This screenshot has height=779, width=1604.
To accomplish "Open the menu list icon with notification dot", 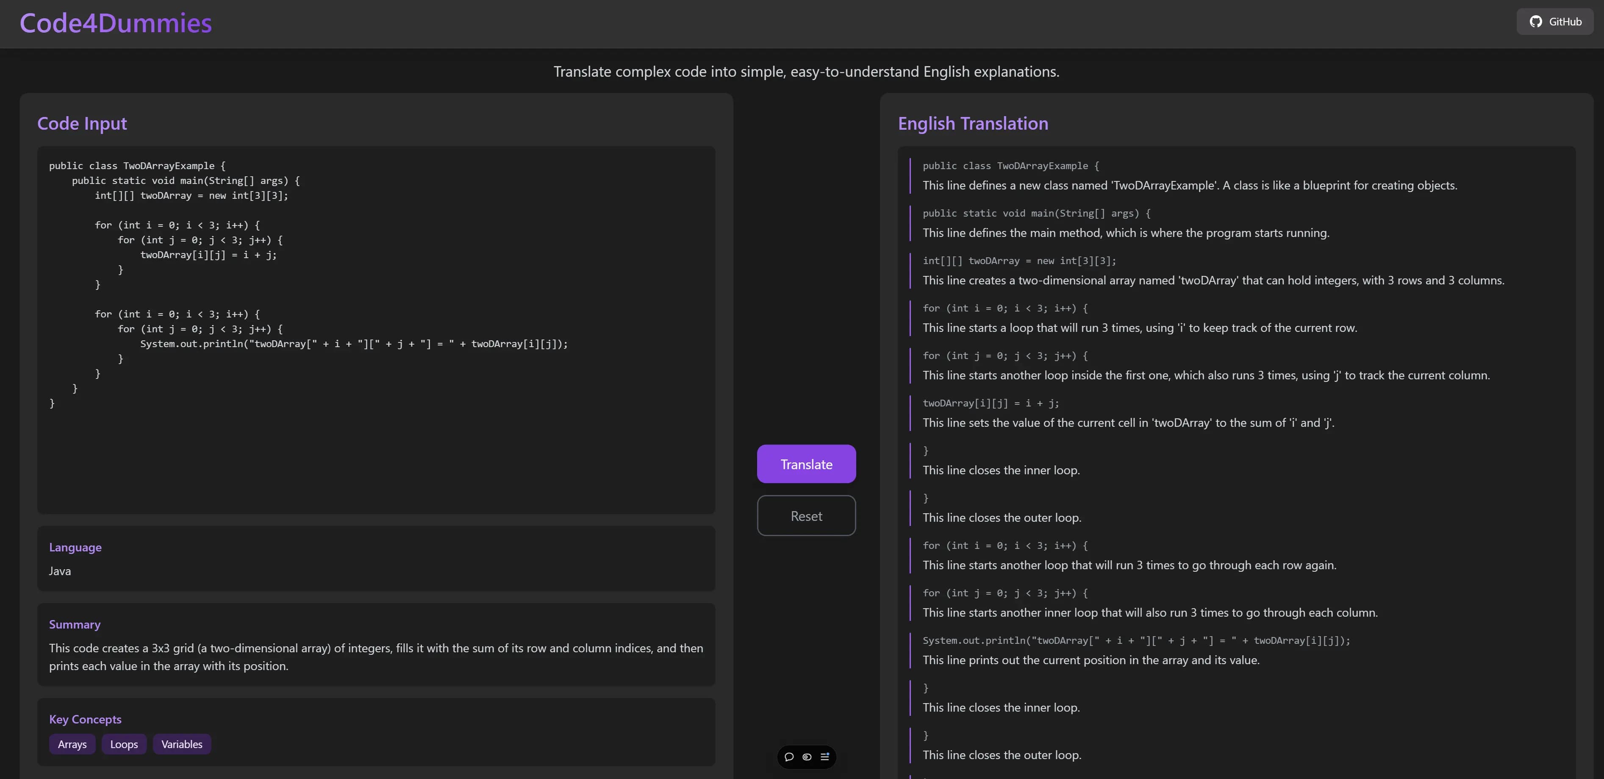I will pyautogui.click(x=825, y=757).
